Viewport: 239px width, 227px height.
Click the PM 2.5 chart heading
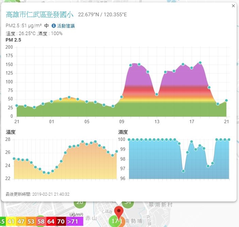click(x=13, y=40)
